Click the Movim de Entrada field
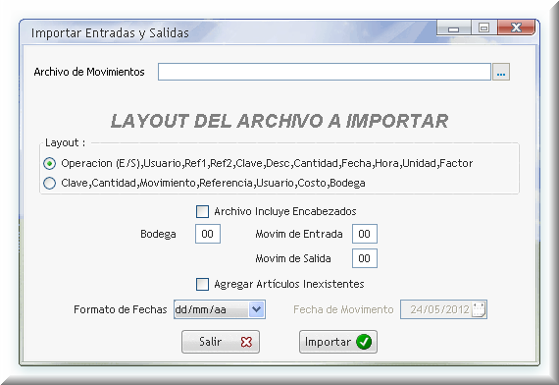The height and width of the screenshot is (385, 559). (365, 234)
